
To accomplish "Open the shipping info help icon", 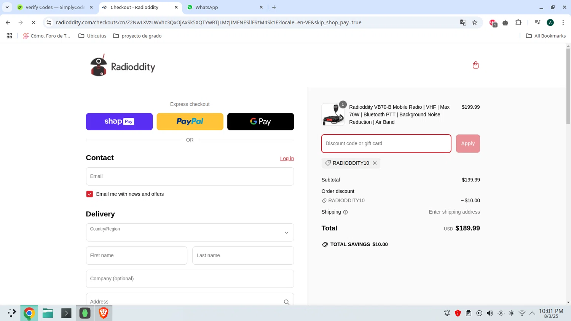I will [345, 212].
